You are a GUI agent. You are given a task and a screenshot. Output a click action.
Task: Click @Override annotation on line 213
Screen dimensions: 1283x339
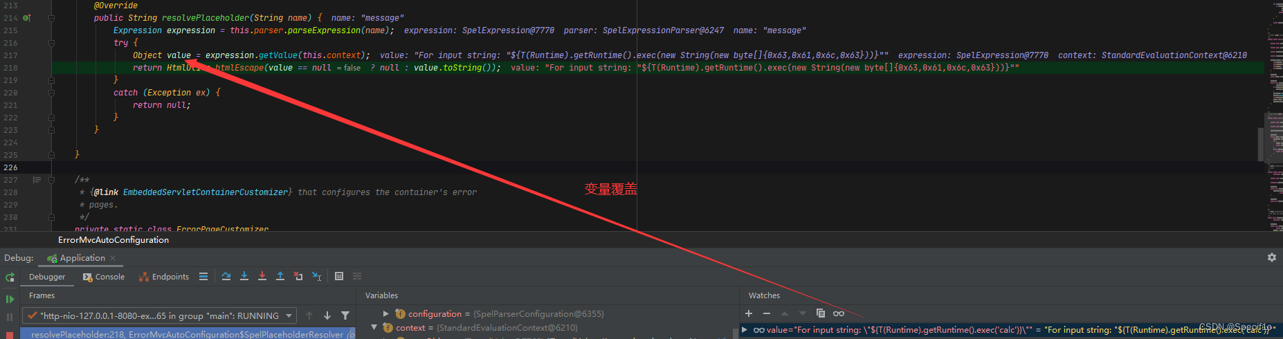pyautogui.click(x=116, y=6)
